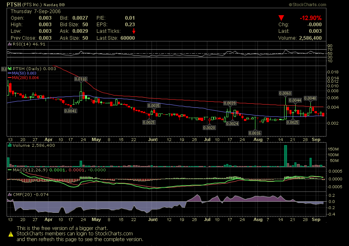The image size is (349, 246).
Task: Click the CMF(20) indicator icon
Action: pyautogui.click(x=9, y=194)
